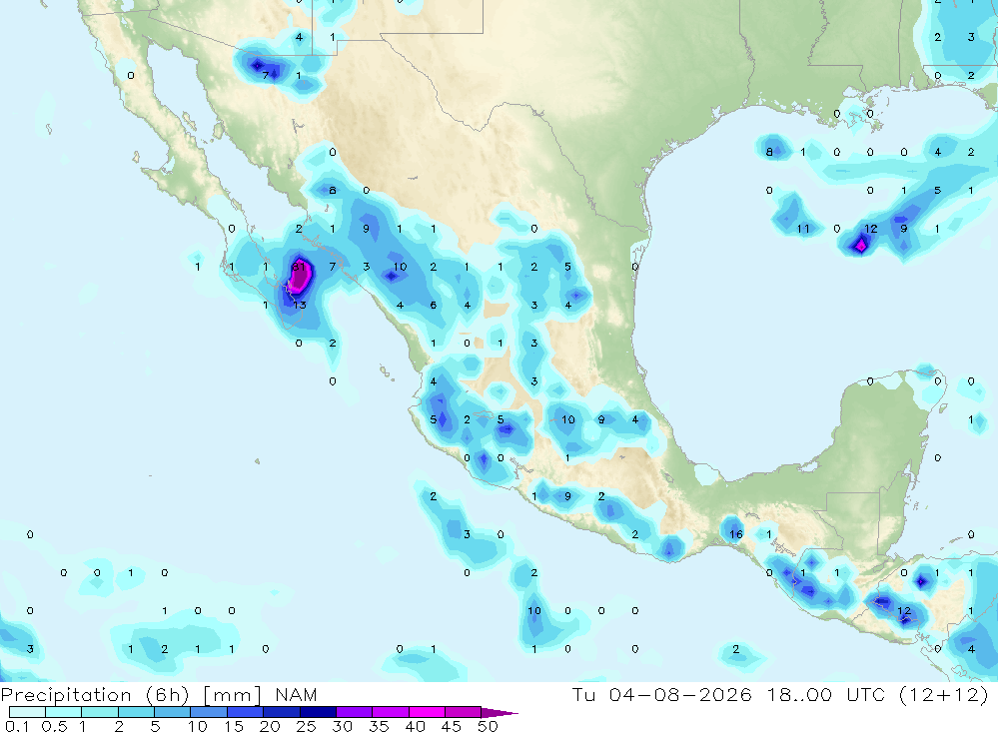Click the "12" value over Central America
Image resolution: width=999 pixels, height=732 pixels.
tap(904, 611)
